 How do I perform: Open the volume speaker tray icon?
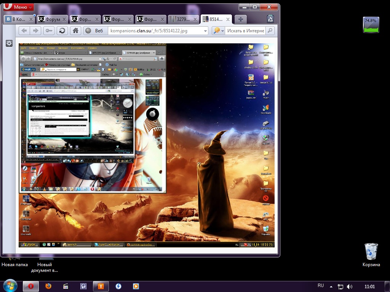pyautogui.click(x=350, y=287)
